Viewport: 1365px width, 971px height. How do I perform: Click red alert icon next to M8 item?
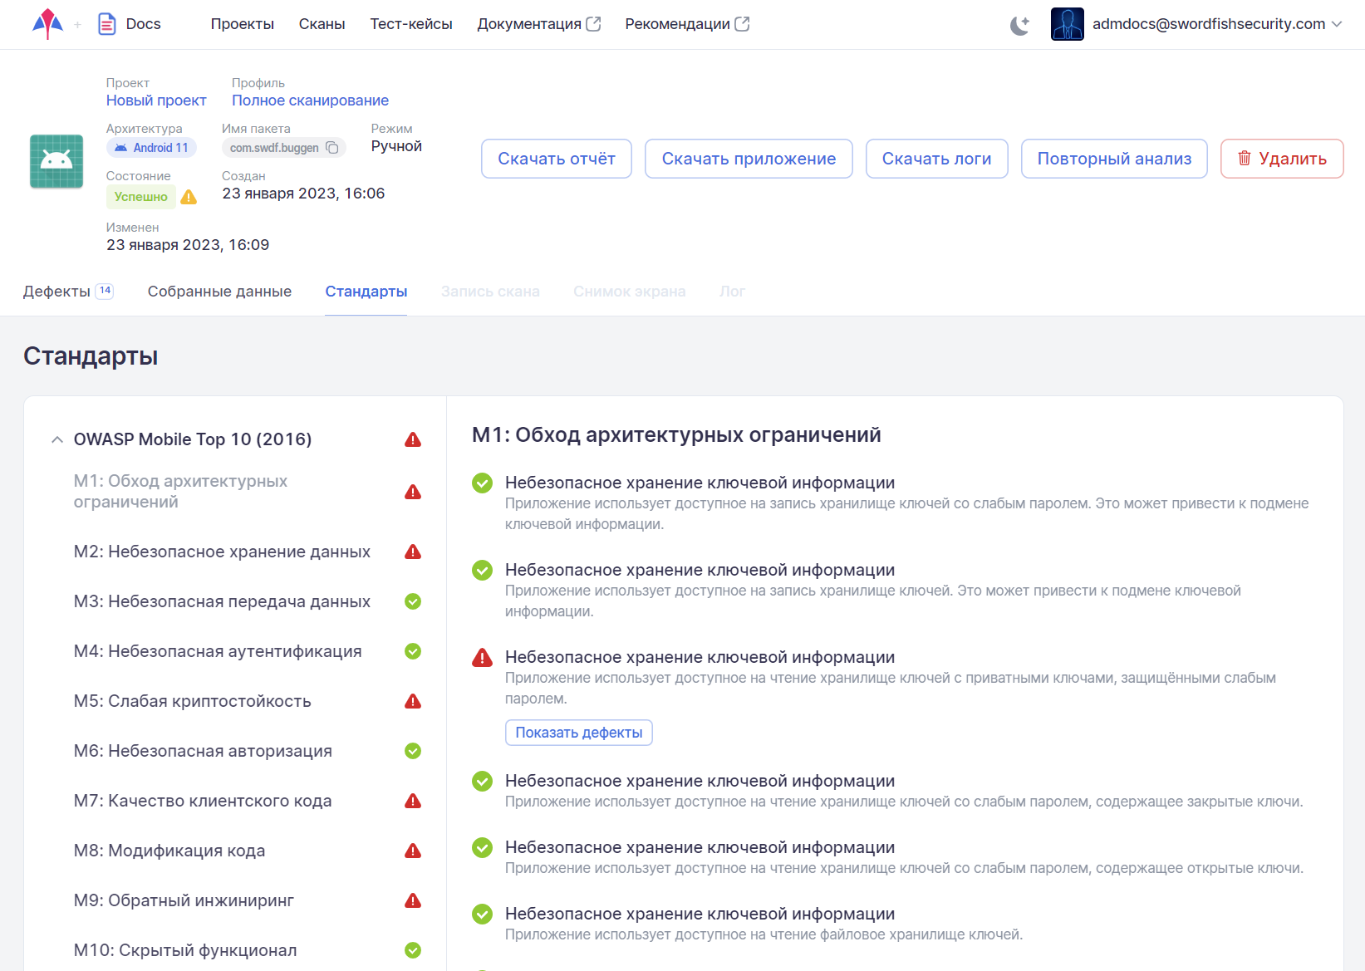click(x=413, y=851)
